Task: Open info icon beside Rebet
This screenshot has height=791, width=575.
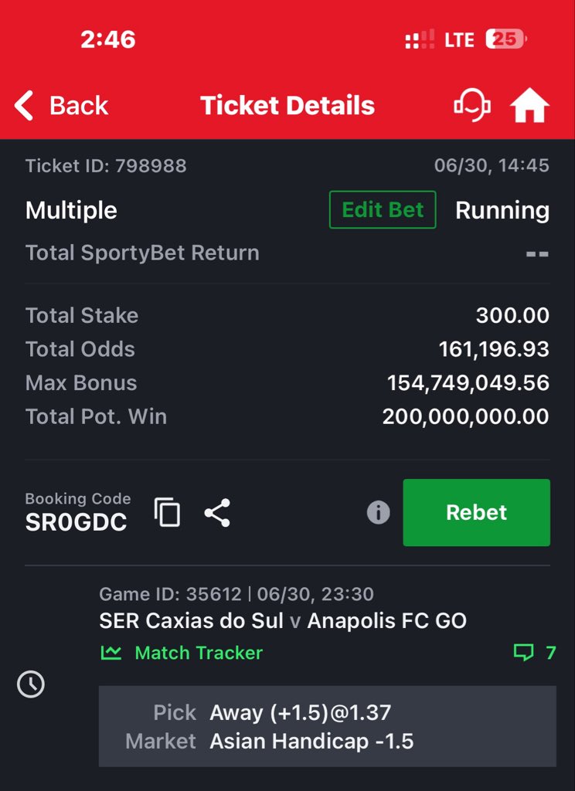Action: [x=378, y=513]
